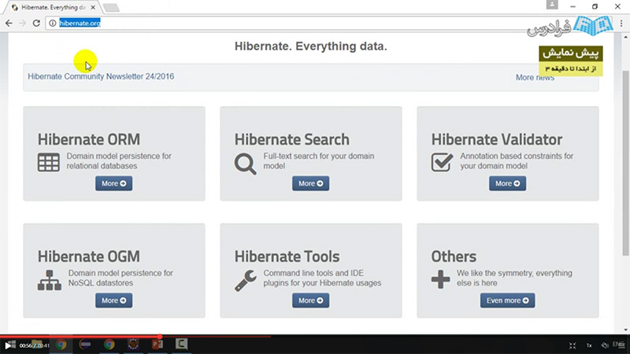This screenshot has height=354, width=630.
Task: Click More under Hibernate Search
Action: point(310,183)
